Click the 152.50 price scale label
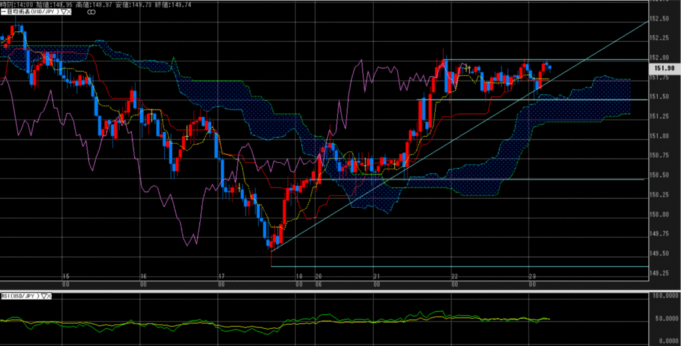Screen dimensions: 681x346 [659, 19]
